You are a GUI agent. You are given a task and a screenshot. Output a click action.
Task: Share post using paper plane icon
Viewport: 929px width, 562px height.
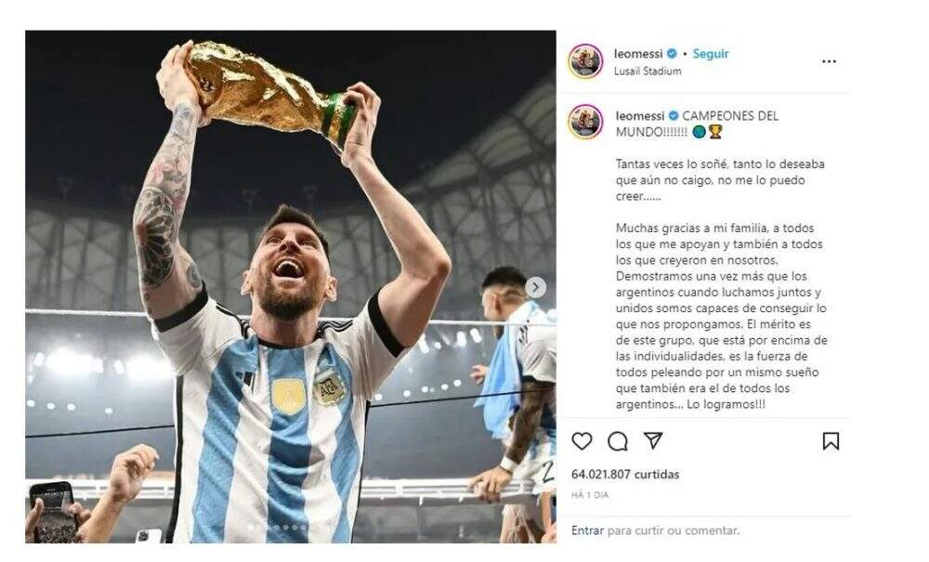coord(653,440)
